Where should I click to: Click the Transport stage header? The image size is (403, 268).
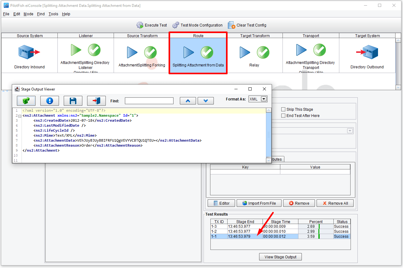[x=311, y=36]
